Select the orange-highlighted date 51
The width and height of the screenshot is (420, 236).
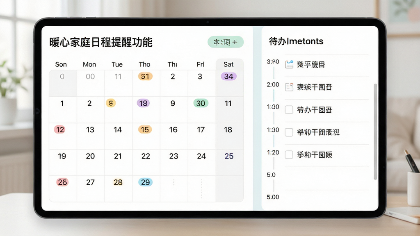coord(145,77)
